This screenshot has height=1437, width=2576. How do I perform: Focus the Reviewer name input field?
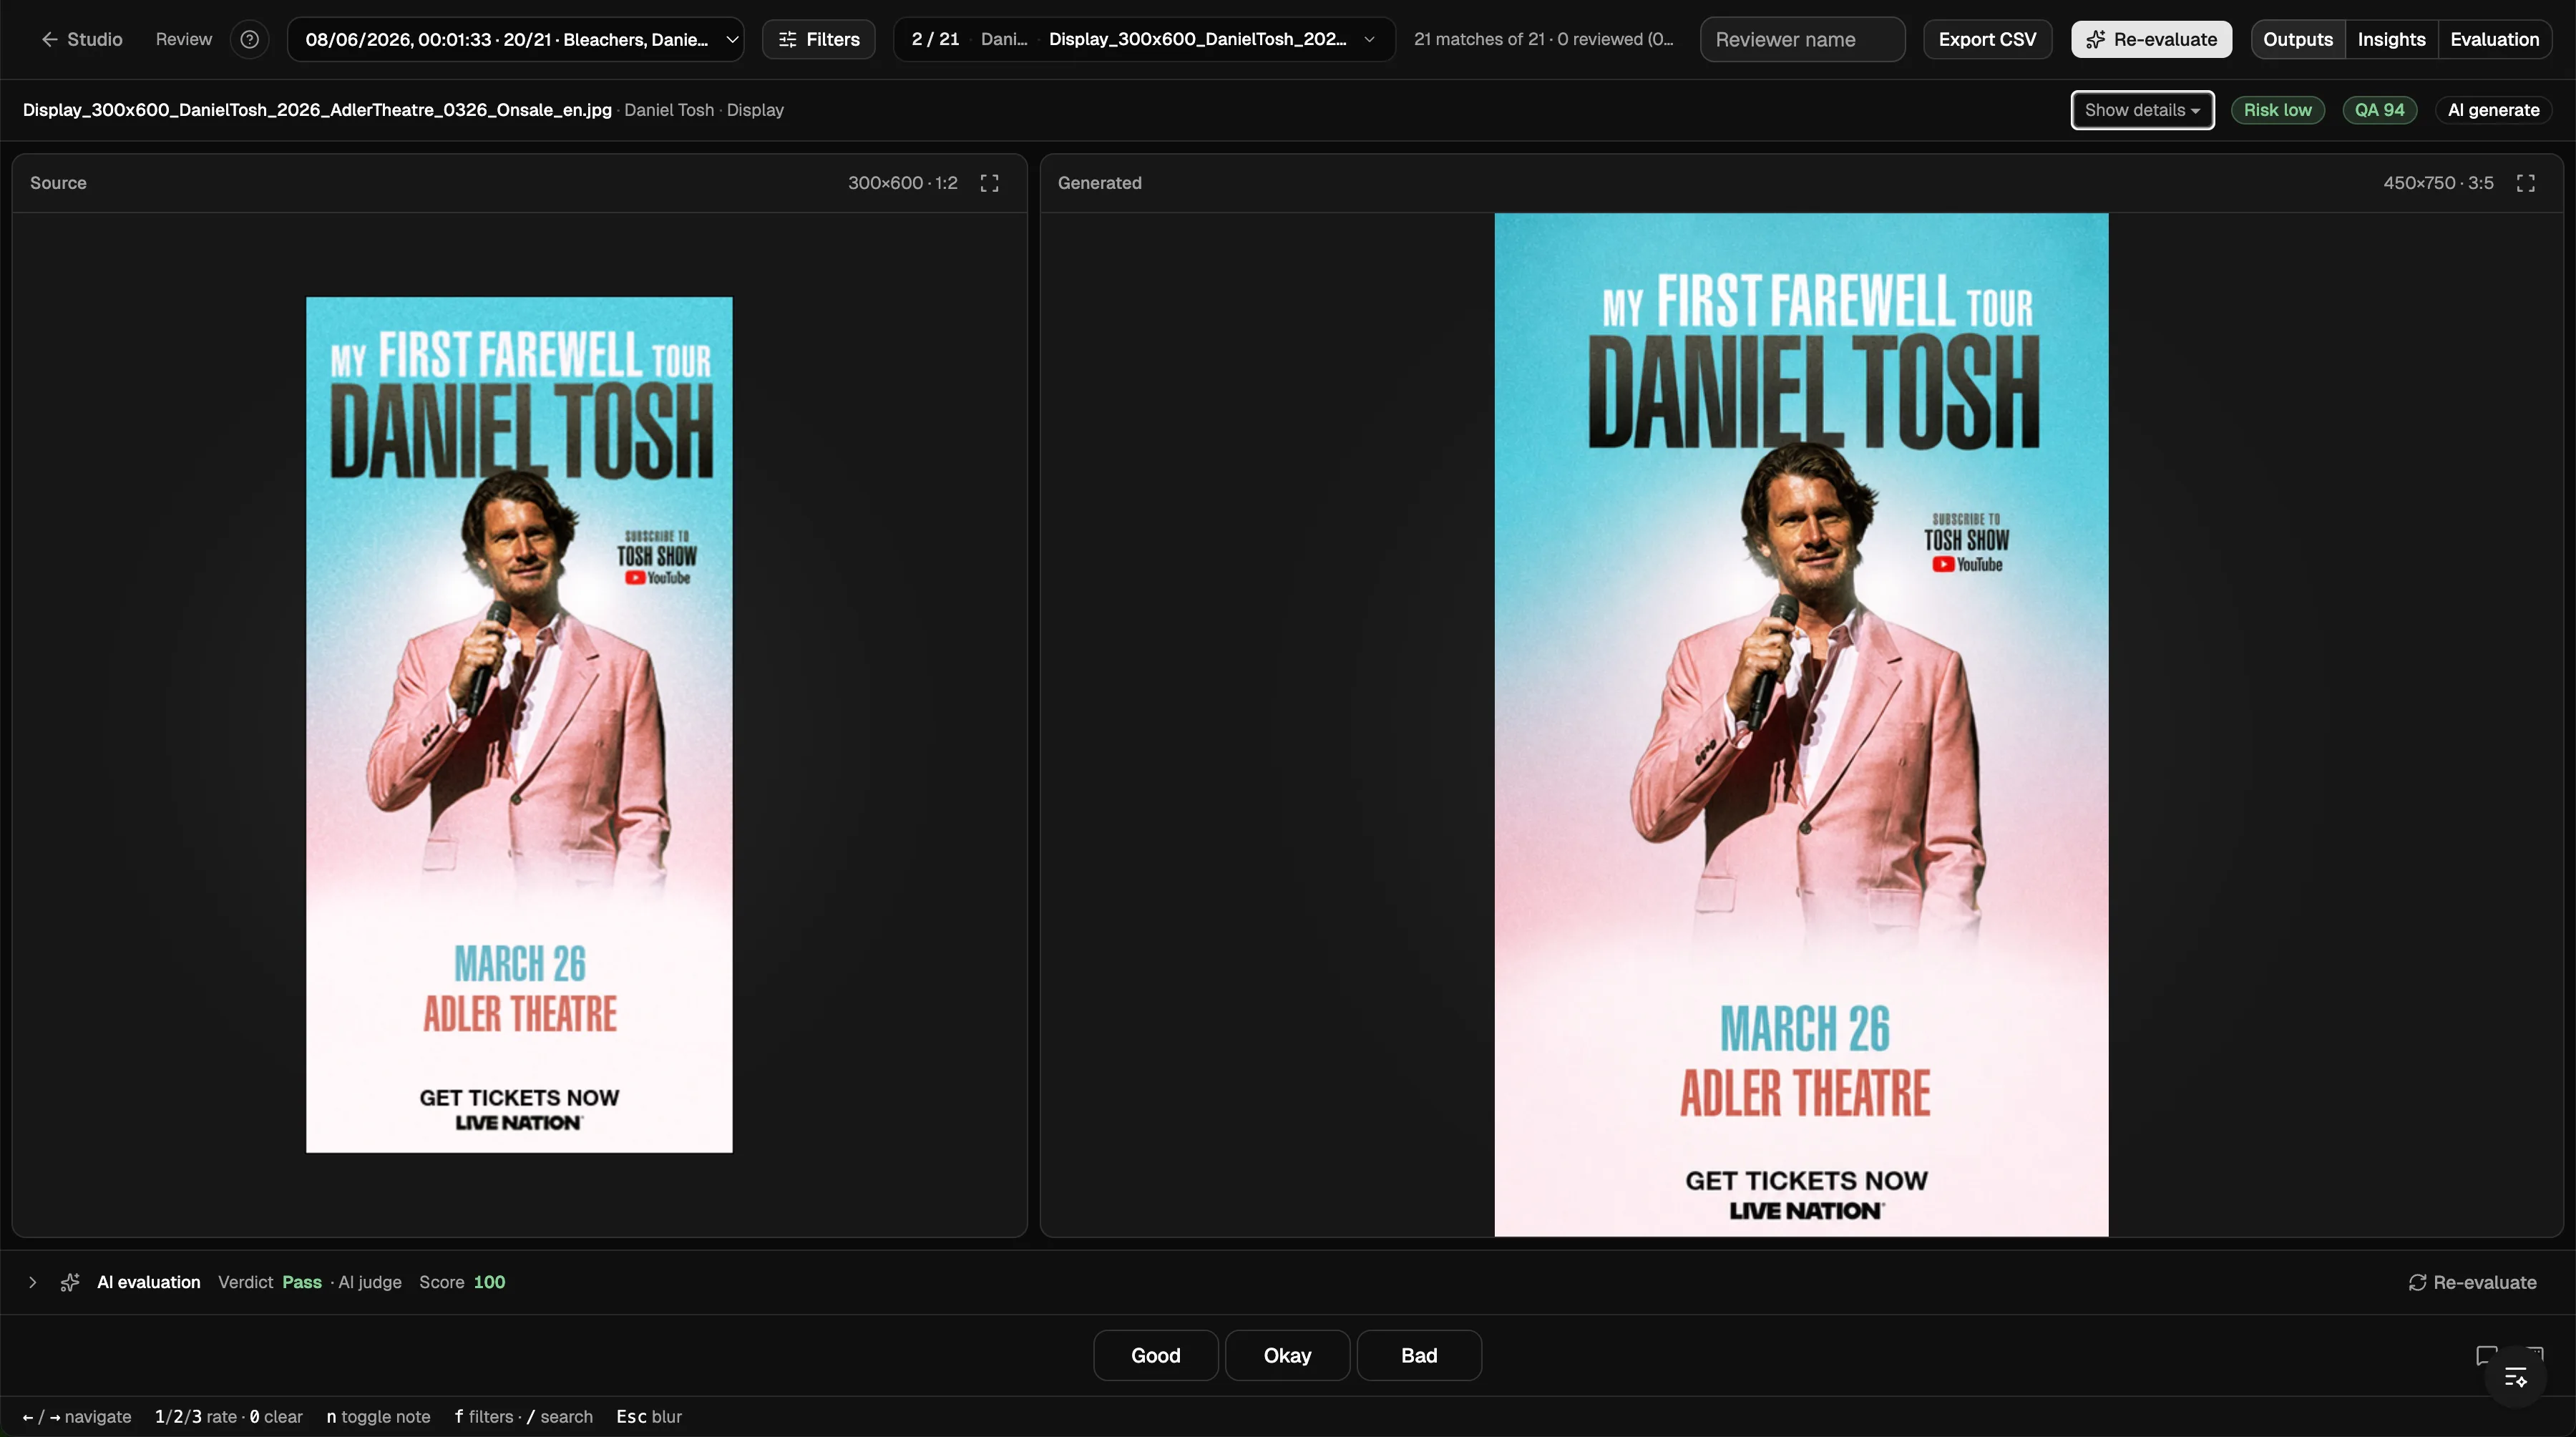pyautogui.click(x=1802, y=39)
